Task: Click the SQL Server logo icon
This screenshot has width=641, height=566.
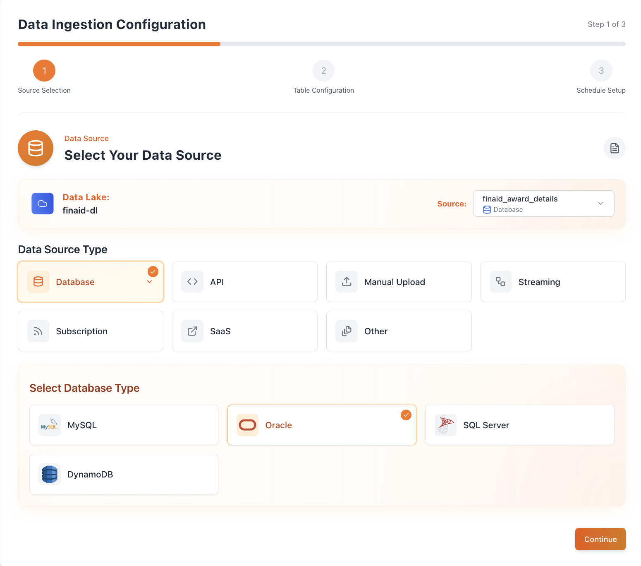Action: click(x=445, y=425)
